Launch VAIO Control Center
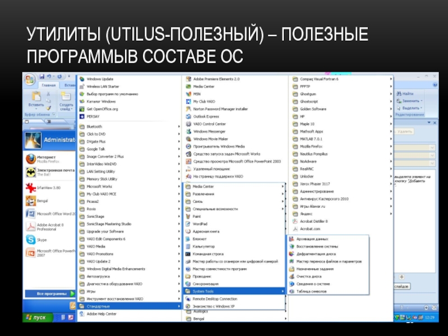 [x=209, y=124]
